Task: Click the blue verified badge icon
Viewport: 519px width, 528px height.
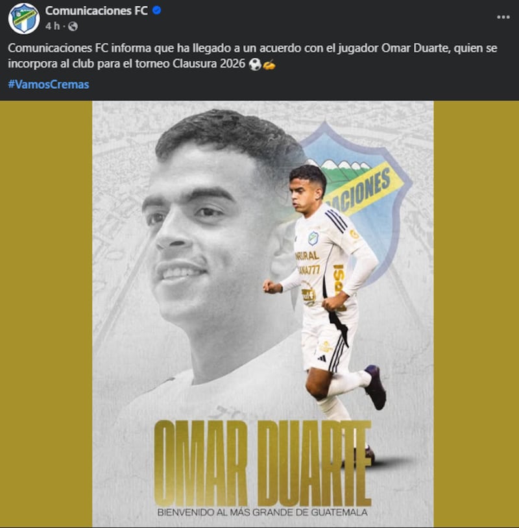Action: click(x=156, y=11)
